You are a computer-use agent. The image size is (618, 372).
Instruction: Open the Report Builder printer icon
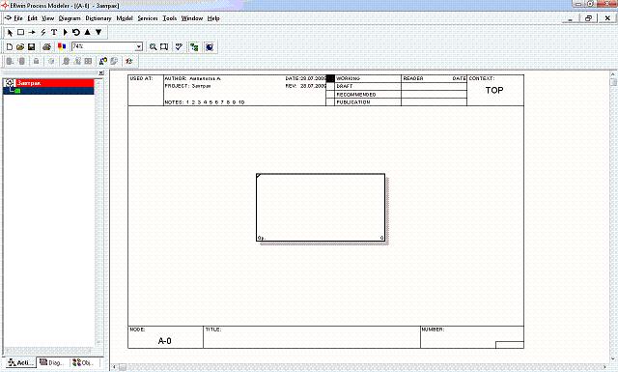pos(46,47)
